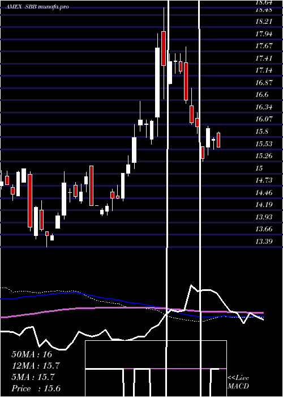Select the 14.19 price axis label
Viewport: 283px width, 397px height.
(x=264, y=205)
